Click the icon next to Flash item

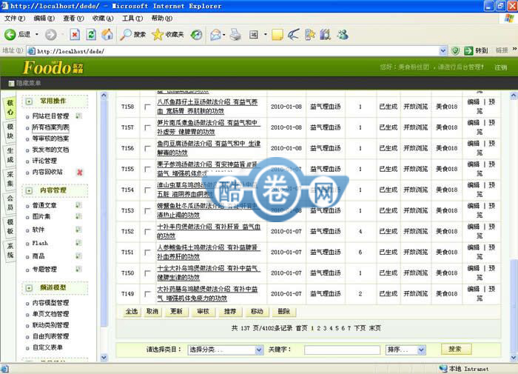point(78,243)
